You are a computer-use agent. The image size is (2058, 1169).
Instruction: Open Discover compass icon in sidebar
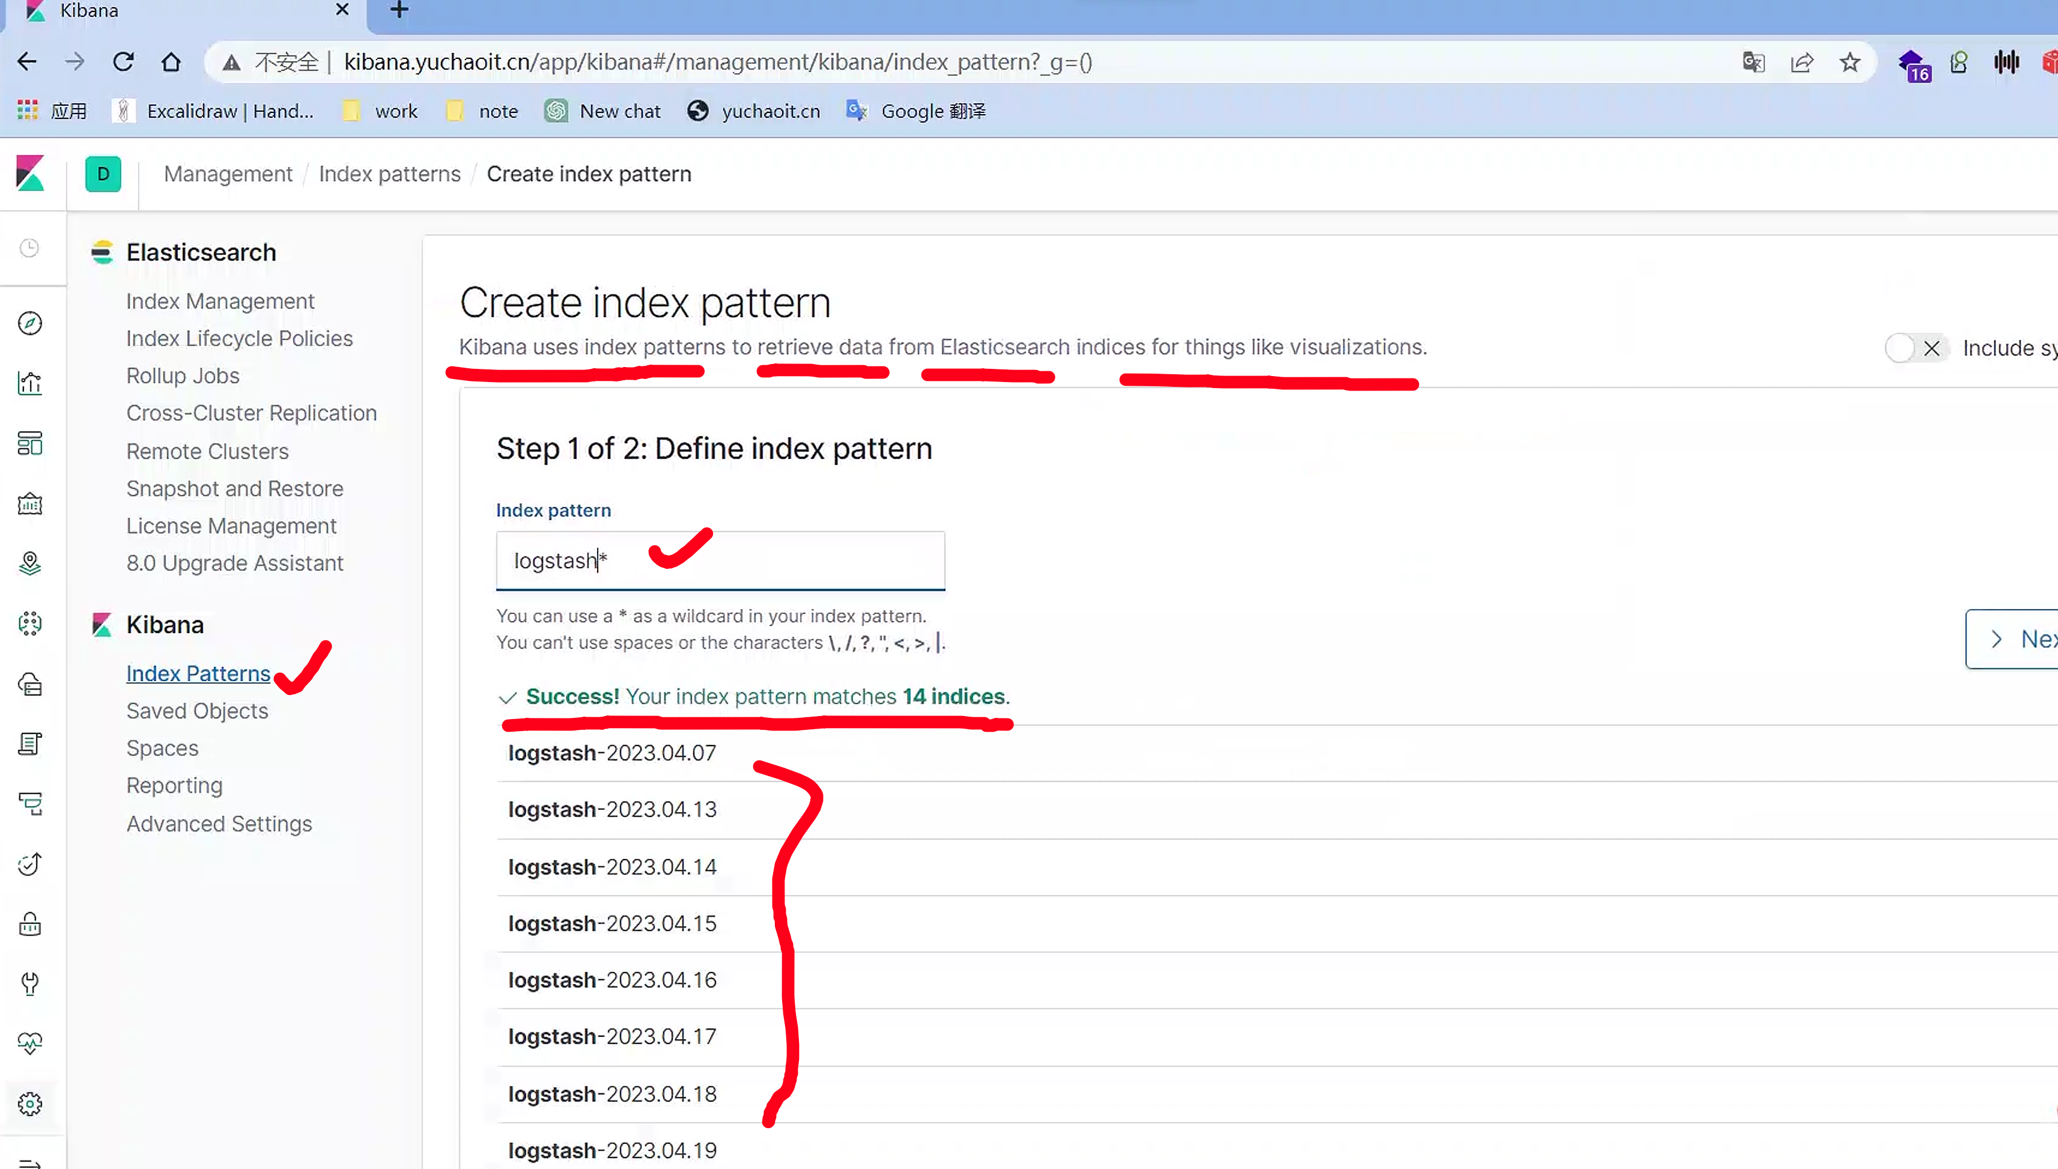tap(29, 323)
